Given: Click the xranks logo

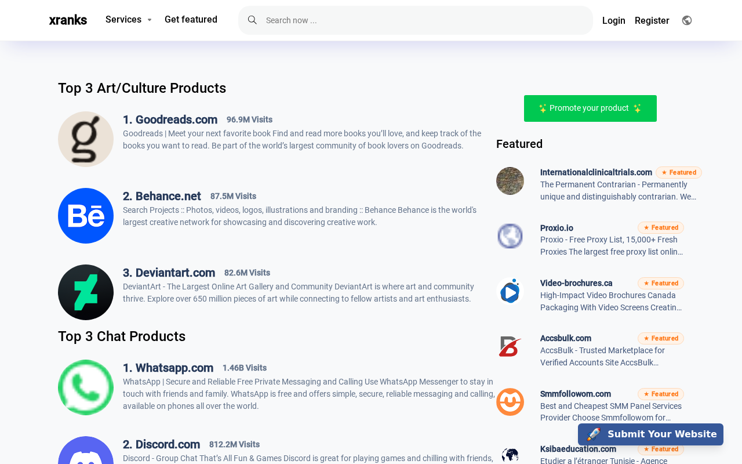Looking at the screenshot, I should (x=68, y=20).
